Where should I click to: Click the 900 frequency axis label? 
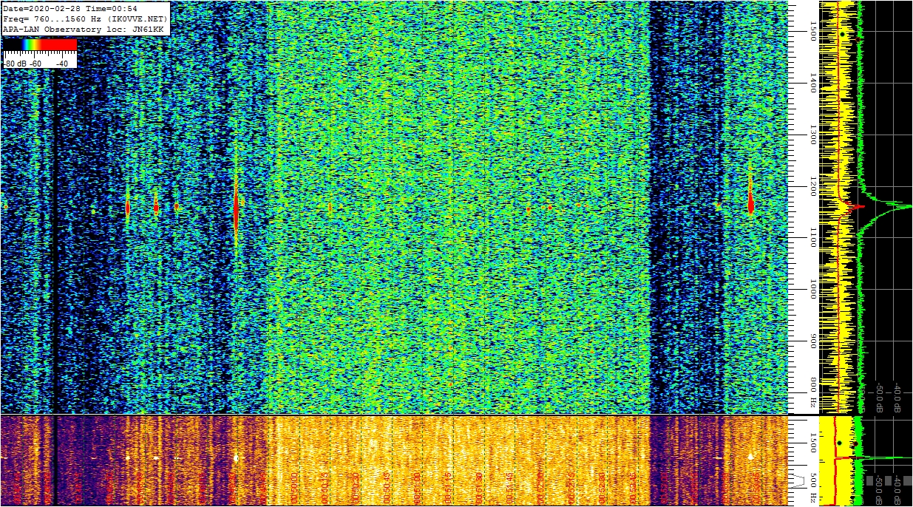(x=812, y=341)
